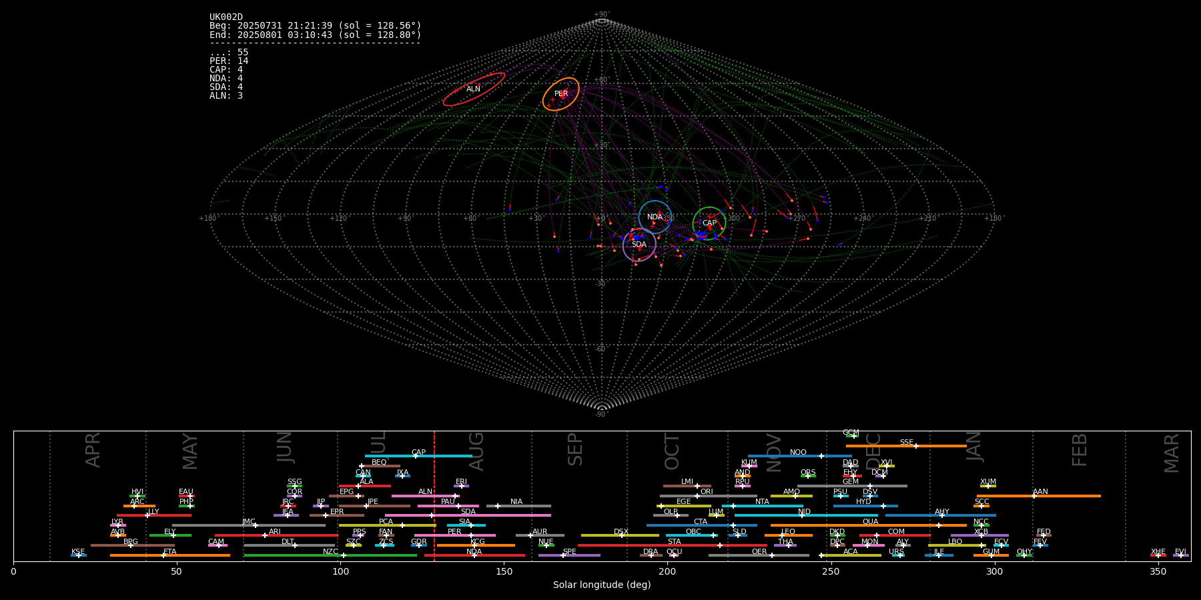Select the CAP radiant circle on sky map
Image resolution: width=1201 pixels, height=600 pixels.
click(x=709, y=223)
